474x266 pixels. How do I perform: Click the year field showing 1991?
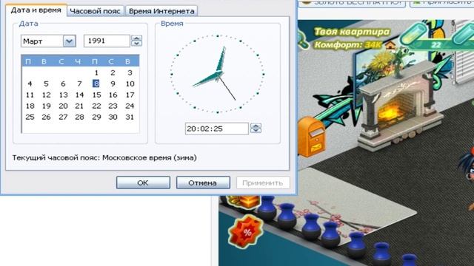click(107, 41)
